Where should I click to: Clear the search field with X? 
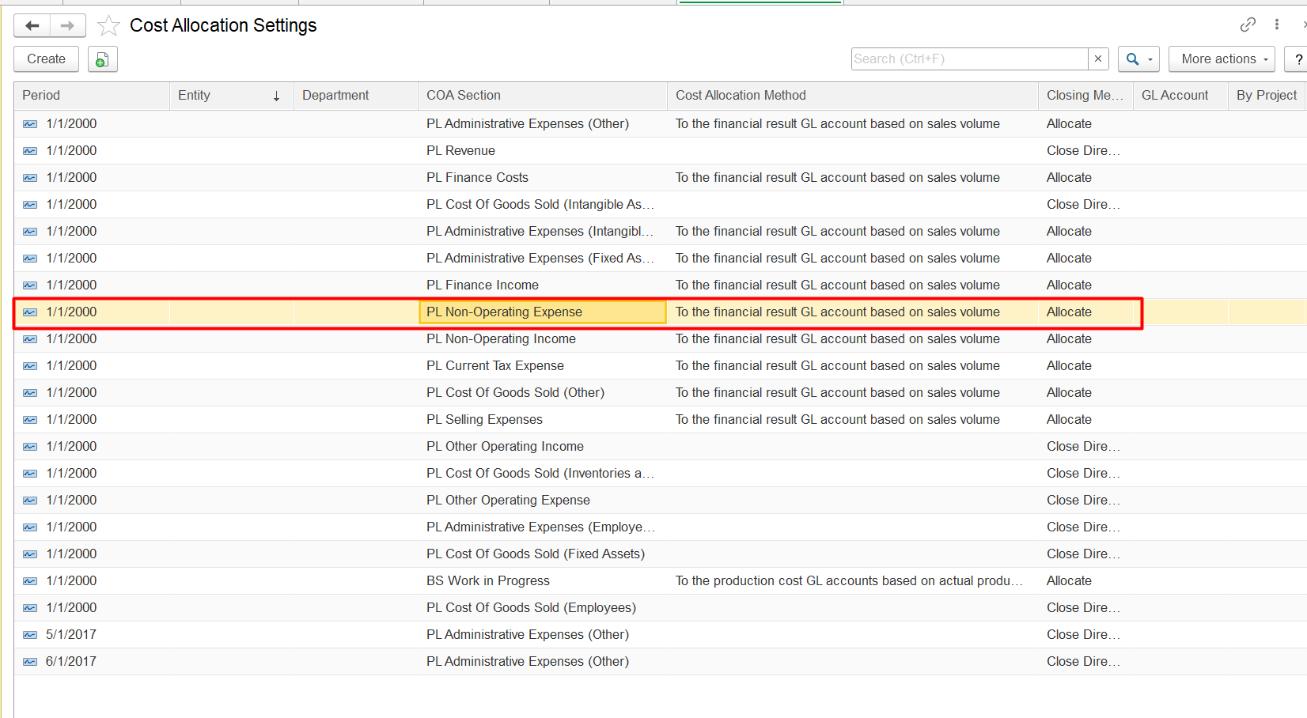pyautogui.click(x=1098, y=59)
